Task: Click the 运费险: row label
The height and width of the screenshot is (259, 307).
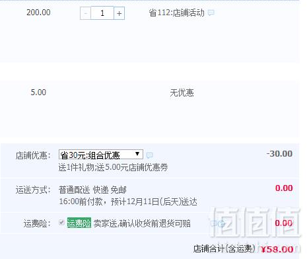Action: (x=37, y=223)
